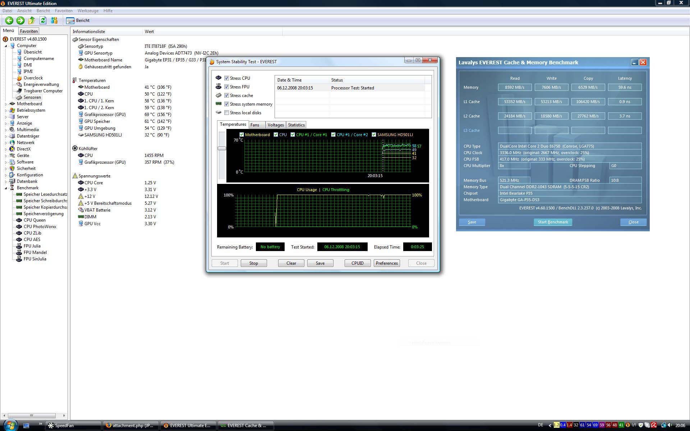690x431 pixels.
Task: Switch to the Voltages tab
Action: pyautogui.click(x=276, y=125)
